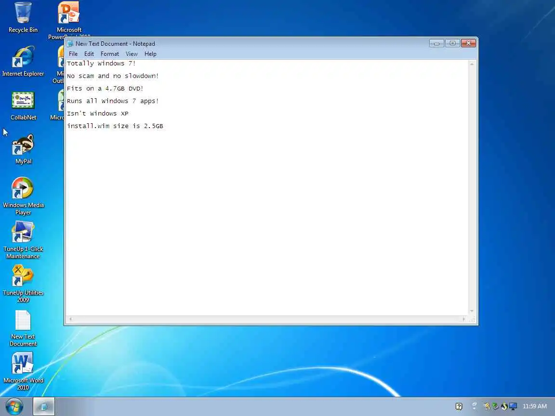Click the MyPal raccoon icon
This screenshot has height=416, width=555.
click(23, 149)
